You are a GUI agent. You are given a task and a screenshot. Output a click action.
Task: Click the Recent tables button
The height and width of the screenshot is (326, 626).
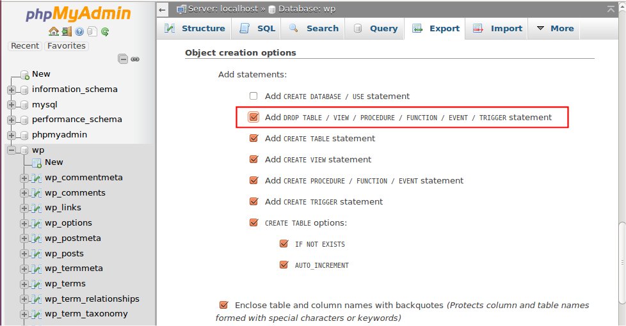tap(25, 46)
